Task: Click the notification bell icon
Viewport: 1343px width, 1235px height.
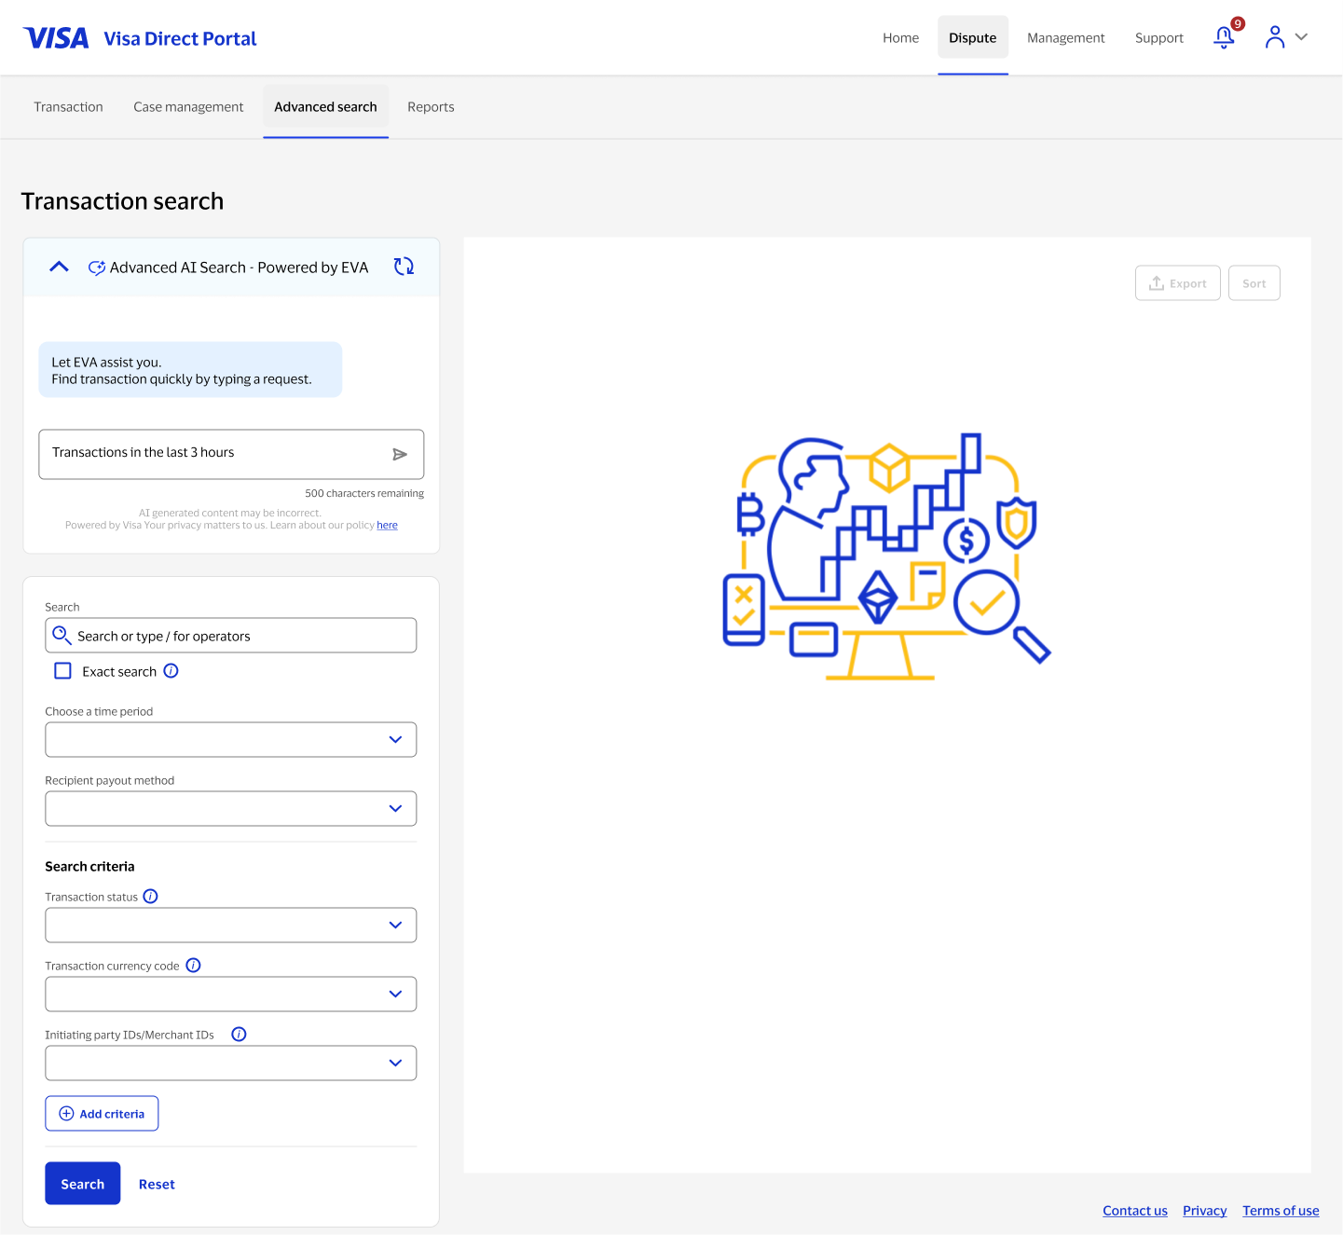Action: coord(1224,38)
